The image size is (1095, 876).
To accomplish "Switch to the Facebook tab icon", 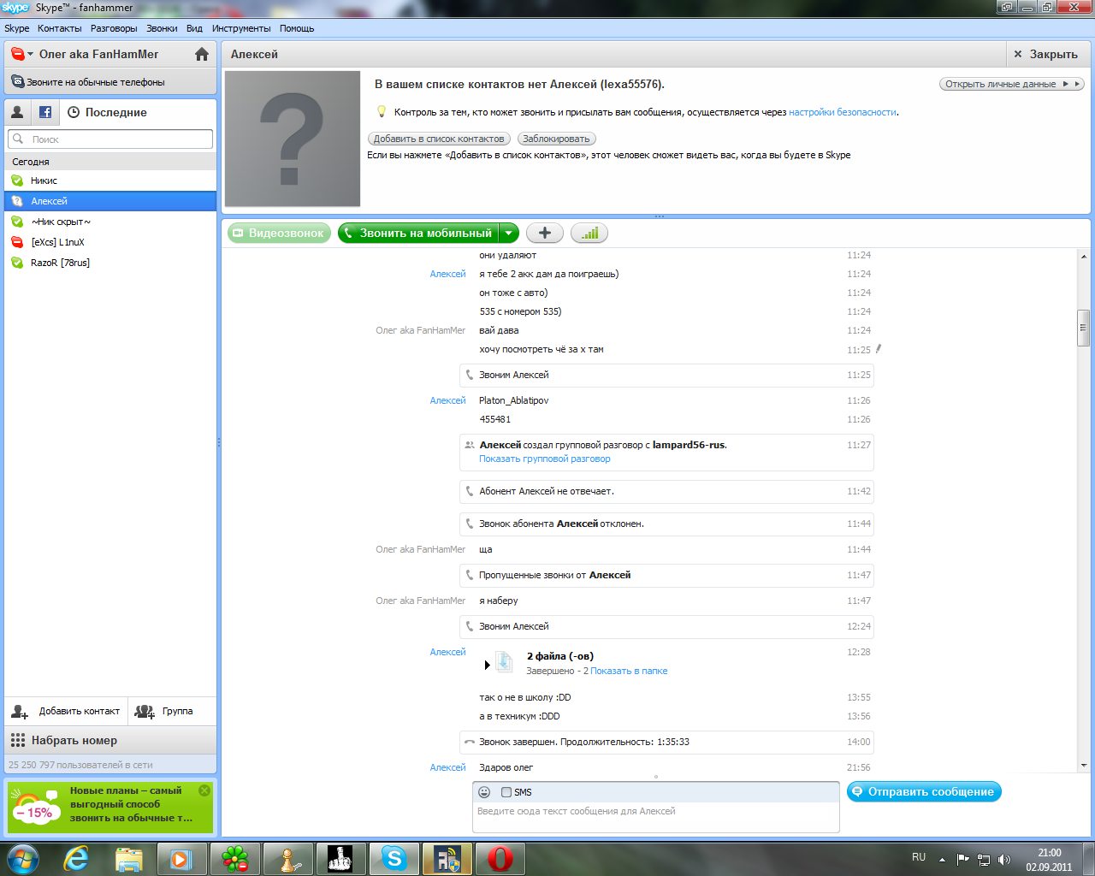I will pyautogui.click(x=45, y=112).
